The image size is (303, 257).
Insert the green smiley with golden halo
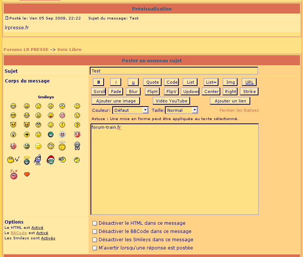coord(27,160)
